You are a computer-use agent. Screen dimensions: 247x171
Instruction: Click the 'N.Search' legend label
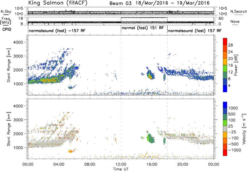(238, 11)
